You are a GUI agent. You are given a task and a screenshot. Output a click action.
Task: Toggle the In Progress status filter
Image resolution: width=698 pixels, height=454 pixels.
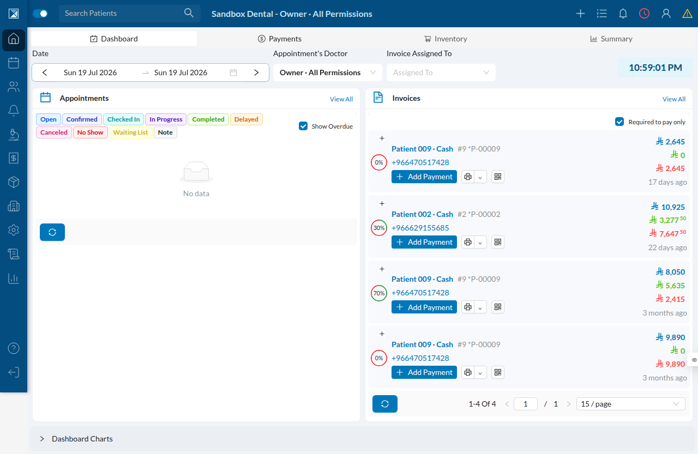(166, 119)
